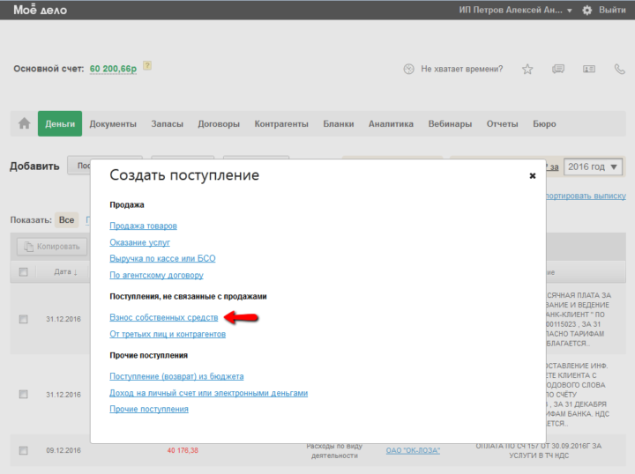Open the settings gear icon
Image resolution: width=635 pixels, height=474 pixels.
click(586, 10)
